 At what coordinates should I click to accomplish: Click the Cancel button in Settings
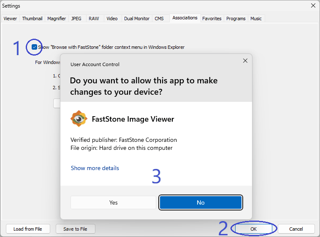(296, 229)
